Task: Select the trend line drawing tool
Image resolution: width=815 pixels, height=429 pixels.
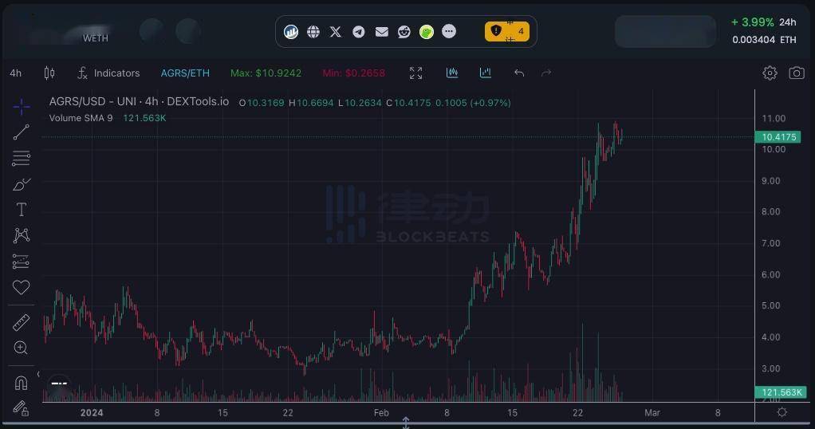Action: point(22,132)
